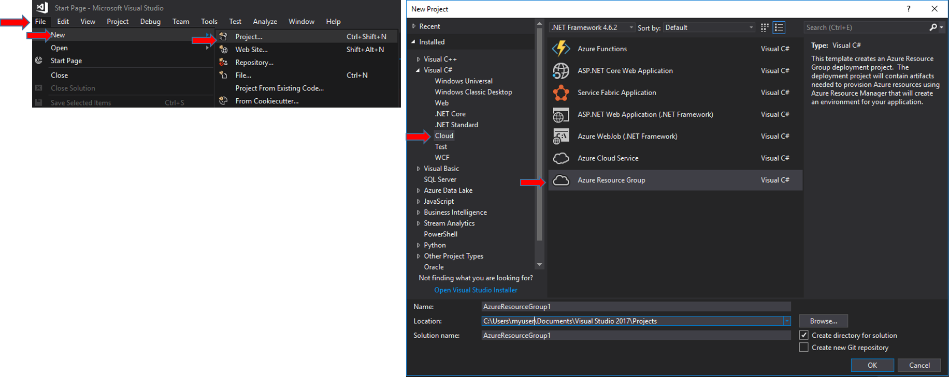Expand the Stream Analytics node
Image resolution: width=949 pixels, height=377 pixels.
coord(419,223)
